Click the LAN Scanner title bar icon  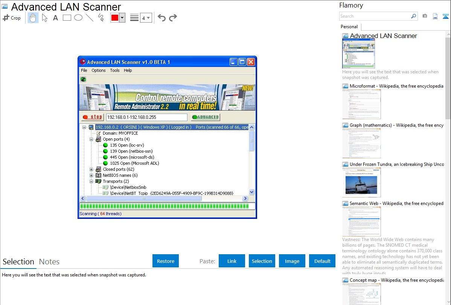click(83, 62)
